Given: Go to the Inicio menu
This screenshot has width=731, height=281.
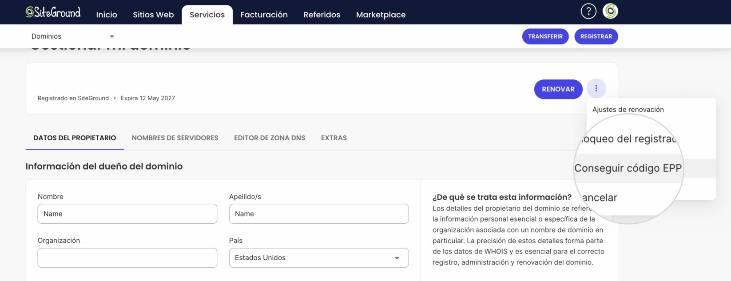Looking at the screenshot, I should coord(107,15).
